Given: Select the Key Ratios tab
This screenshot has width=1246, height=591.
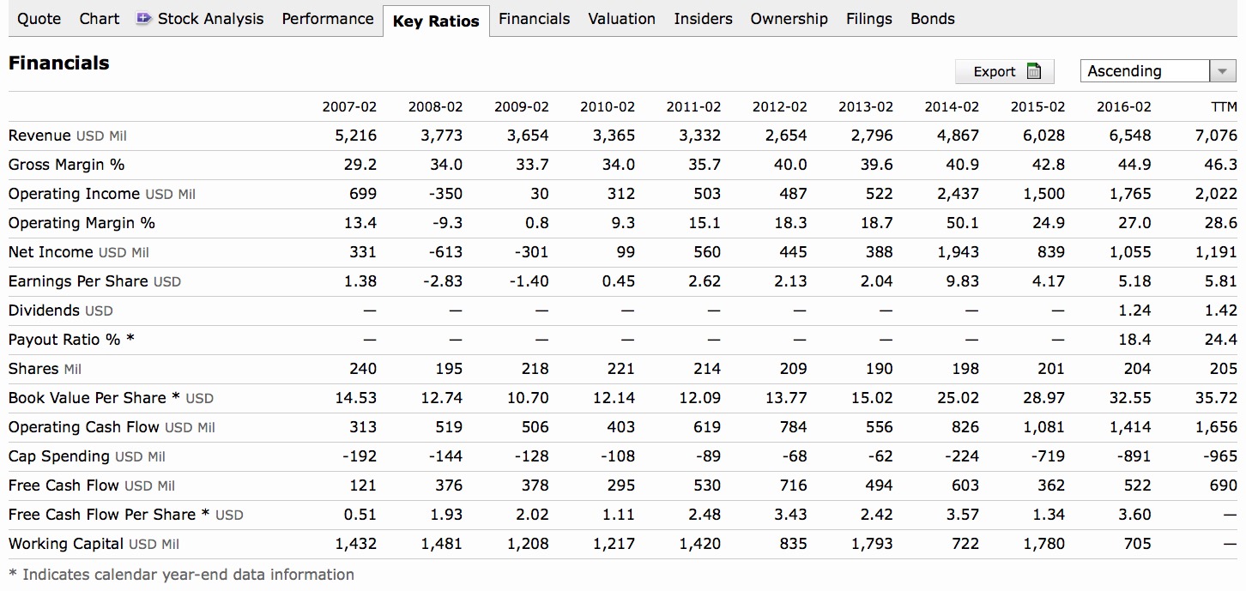Looking at the screenshot, I should point(436,21).
